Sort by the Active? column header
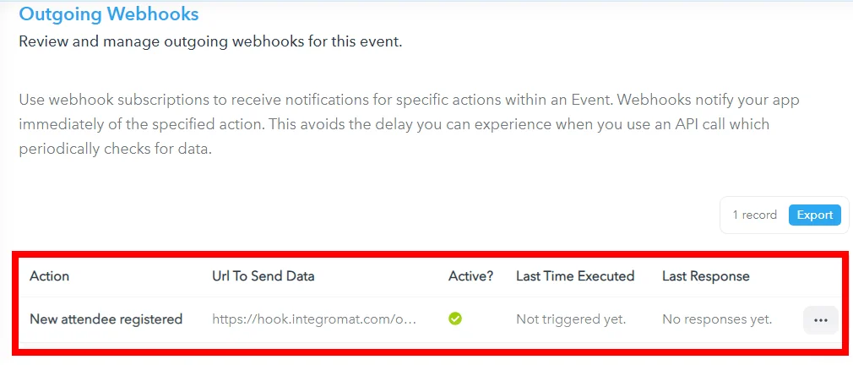The height and width of the screenshot is (365, 853). tap(470, 275)
